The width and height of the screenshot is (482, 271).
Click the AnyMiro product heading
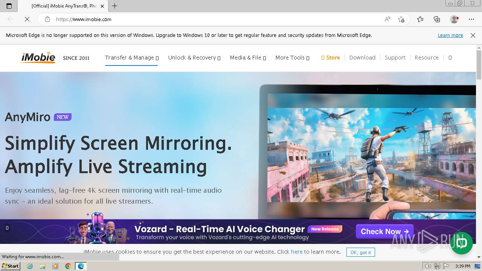pyautogui.click(x=27, y=117)
